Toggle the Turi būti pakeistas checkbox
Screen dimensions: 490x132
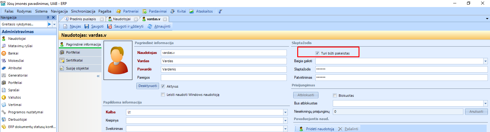317,53
